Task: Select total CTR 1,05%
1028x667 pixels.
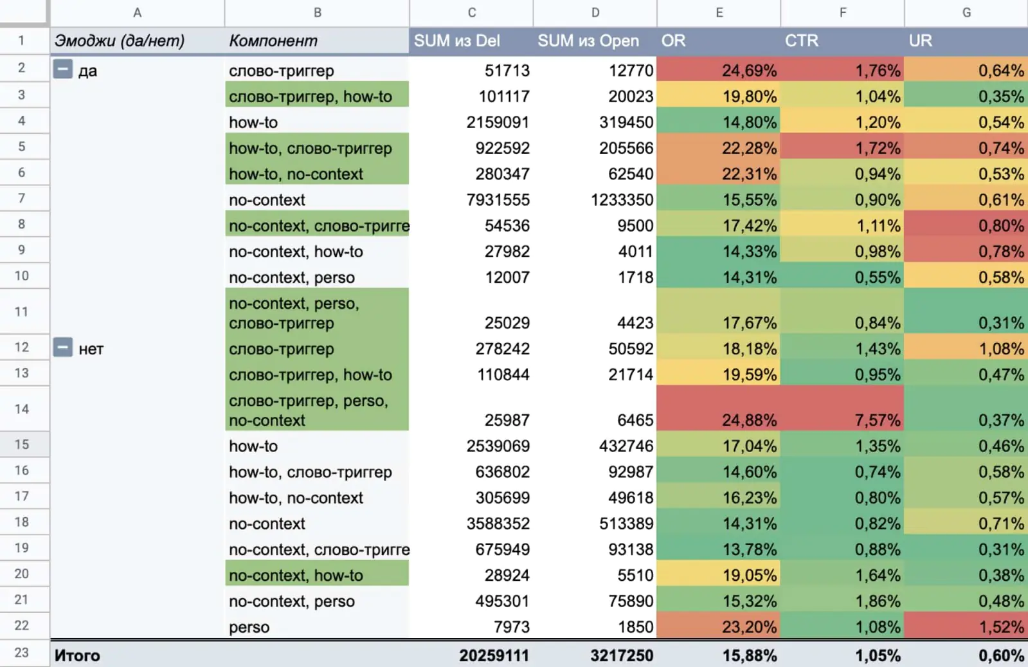Action: click(842, 655)
